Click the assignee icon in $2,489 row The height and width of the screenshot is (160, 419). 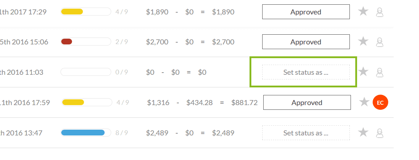tap(380, 133)
